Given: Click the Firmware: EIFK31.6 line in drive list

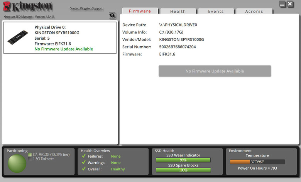Looking at the screenshot, I should point(52,44).
